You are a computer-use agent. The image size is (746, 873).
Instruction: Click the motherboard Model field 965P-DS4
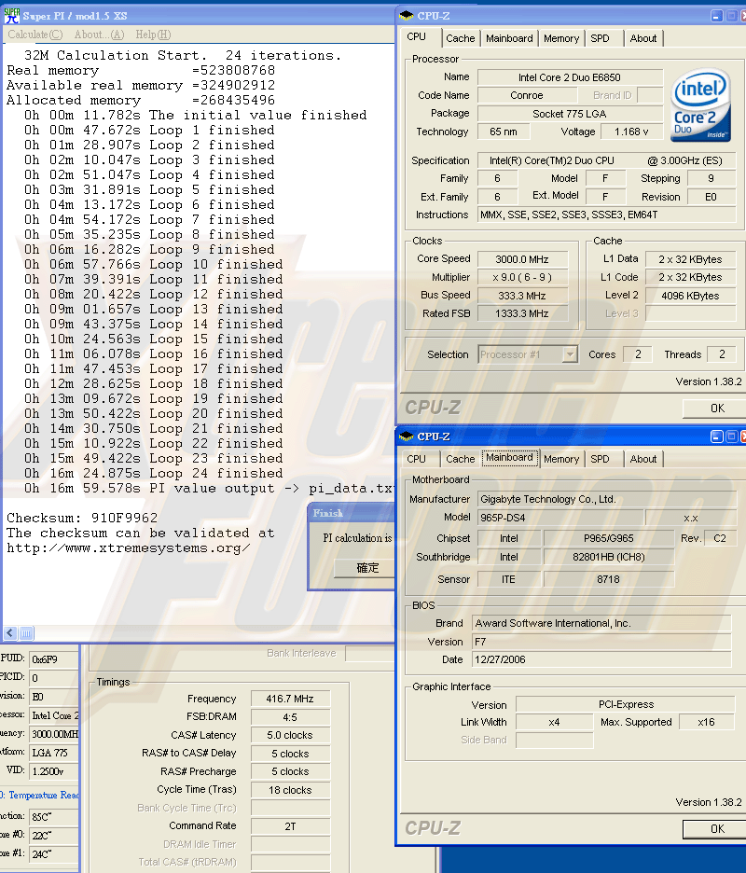tap(559, 518)
